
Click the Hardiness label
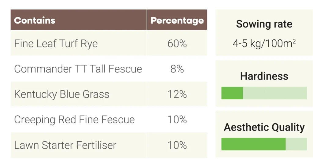264,76
